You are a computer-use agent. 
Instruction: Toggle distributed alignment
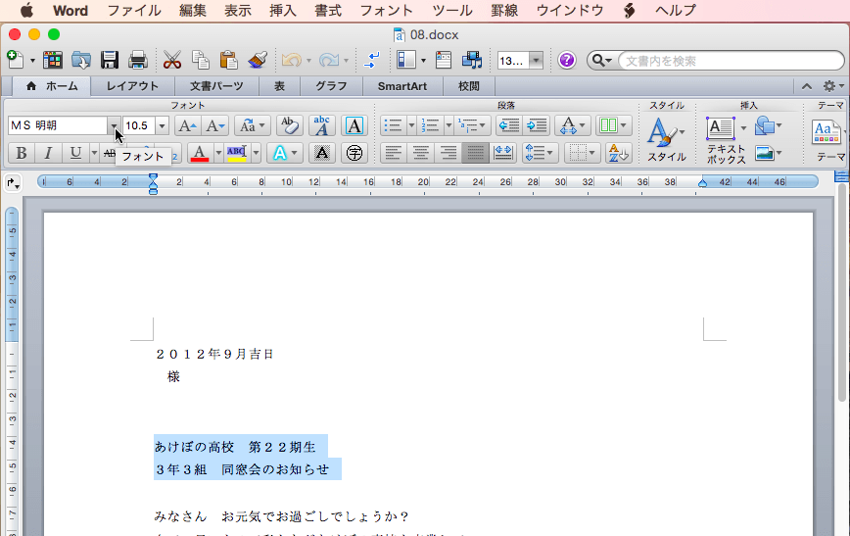[x=503, y=153]
